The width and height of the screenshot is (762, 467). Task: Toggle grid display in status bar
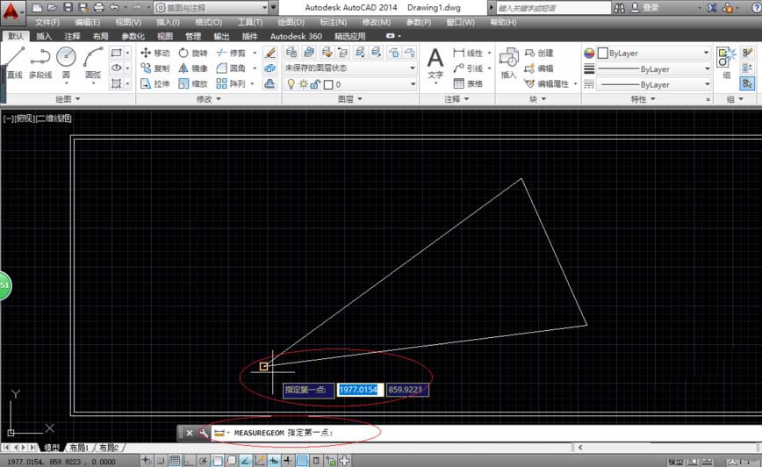coord(175,461)
